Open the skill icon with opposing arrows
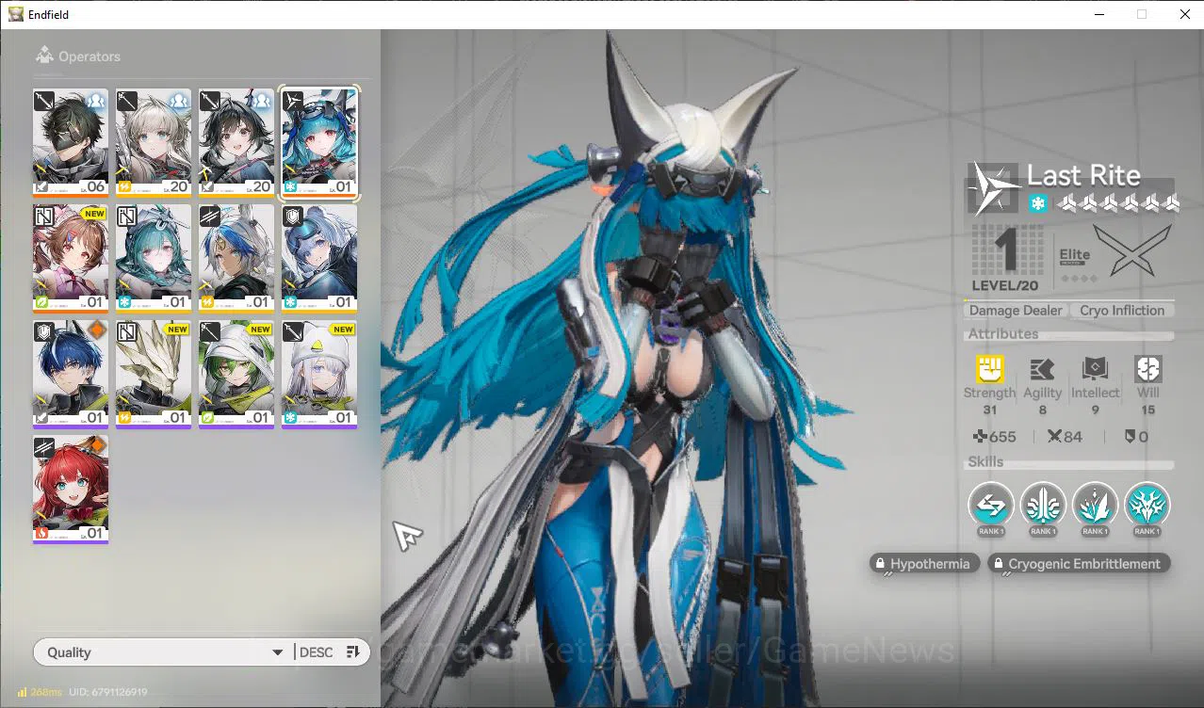Screen dimensions: 1204x708 pos(991,506)
